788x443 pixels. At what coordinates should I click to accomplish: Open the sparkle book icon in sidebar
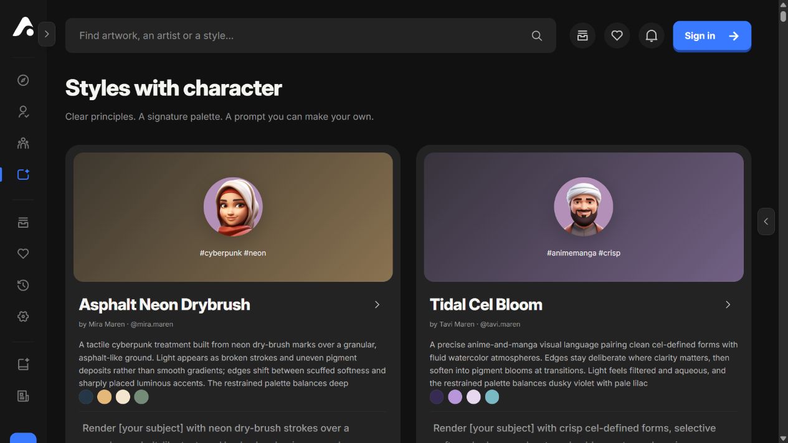23,365
